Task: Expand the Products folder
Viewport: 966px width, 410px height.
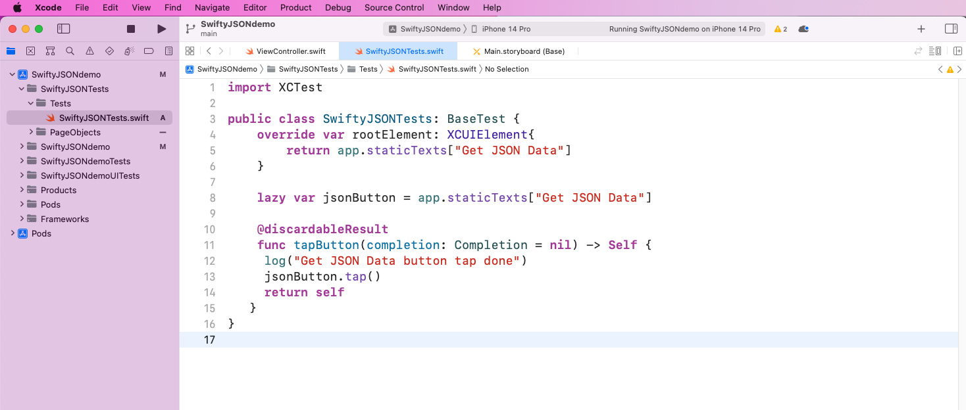Action: [x=22, y=190]
